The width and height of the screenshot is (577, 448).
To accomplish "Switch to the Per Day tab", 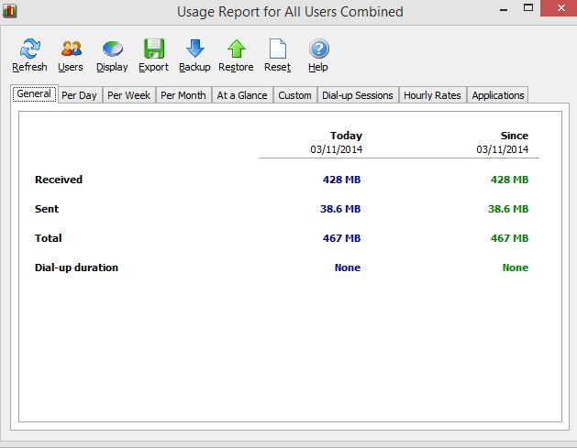I will pyautogui.click(x=79, y=95).
